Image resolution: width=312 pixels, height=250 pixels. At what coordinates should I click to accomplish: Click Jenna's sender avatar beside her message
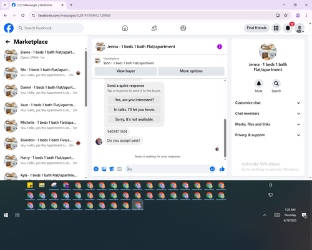point(99,141)
